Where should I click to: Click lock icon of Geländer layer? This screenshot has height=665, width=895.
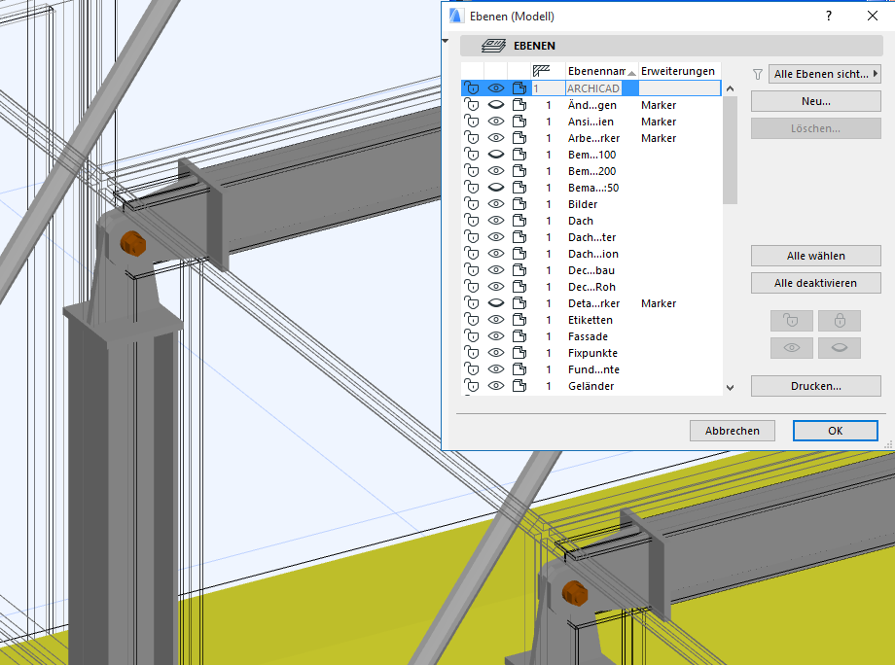click(x=471, y=386)
